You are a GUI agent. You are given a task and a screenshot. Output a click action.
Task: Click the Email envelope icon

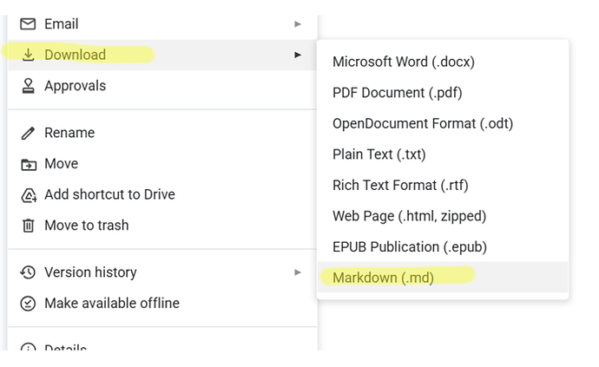pos(29,24)
